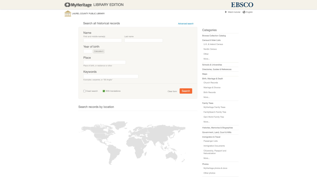Open the Maps category
This screenshot has height=178, width=317.
pyautogui.click(x=204, y=74)
